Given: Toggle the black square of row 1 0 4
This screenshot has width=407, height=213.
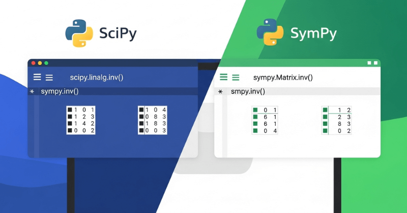Looking at the screenshot, I should (141, 110).
